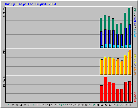
Task: Click the cyan pages bar for day 26
Action: [x=110, y=46]
